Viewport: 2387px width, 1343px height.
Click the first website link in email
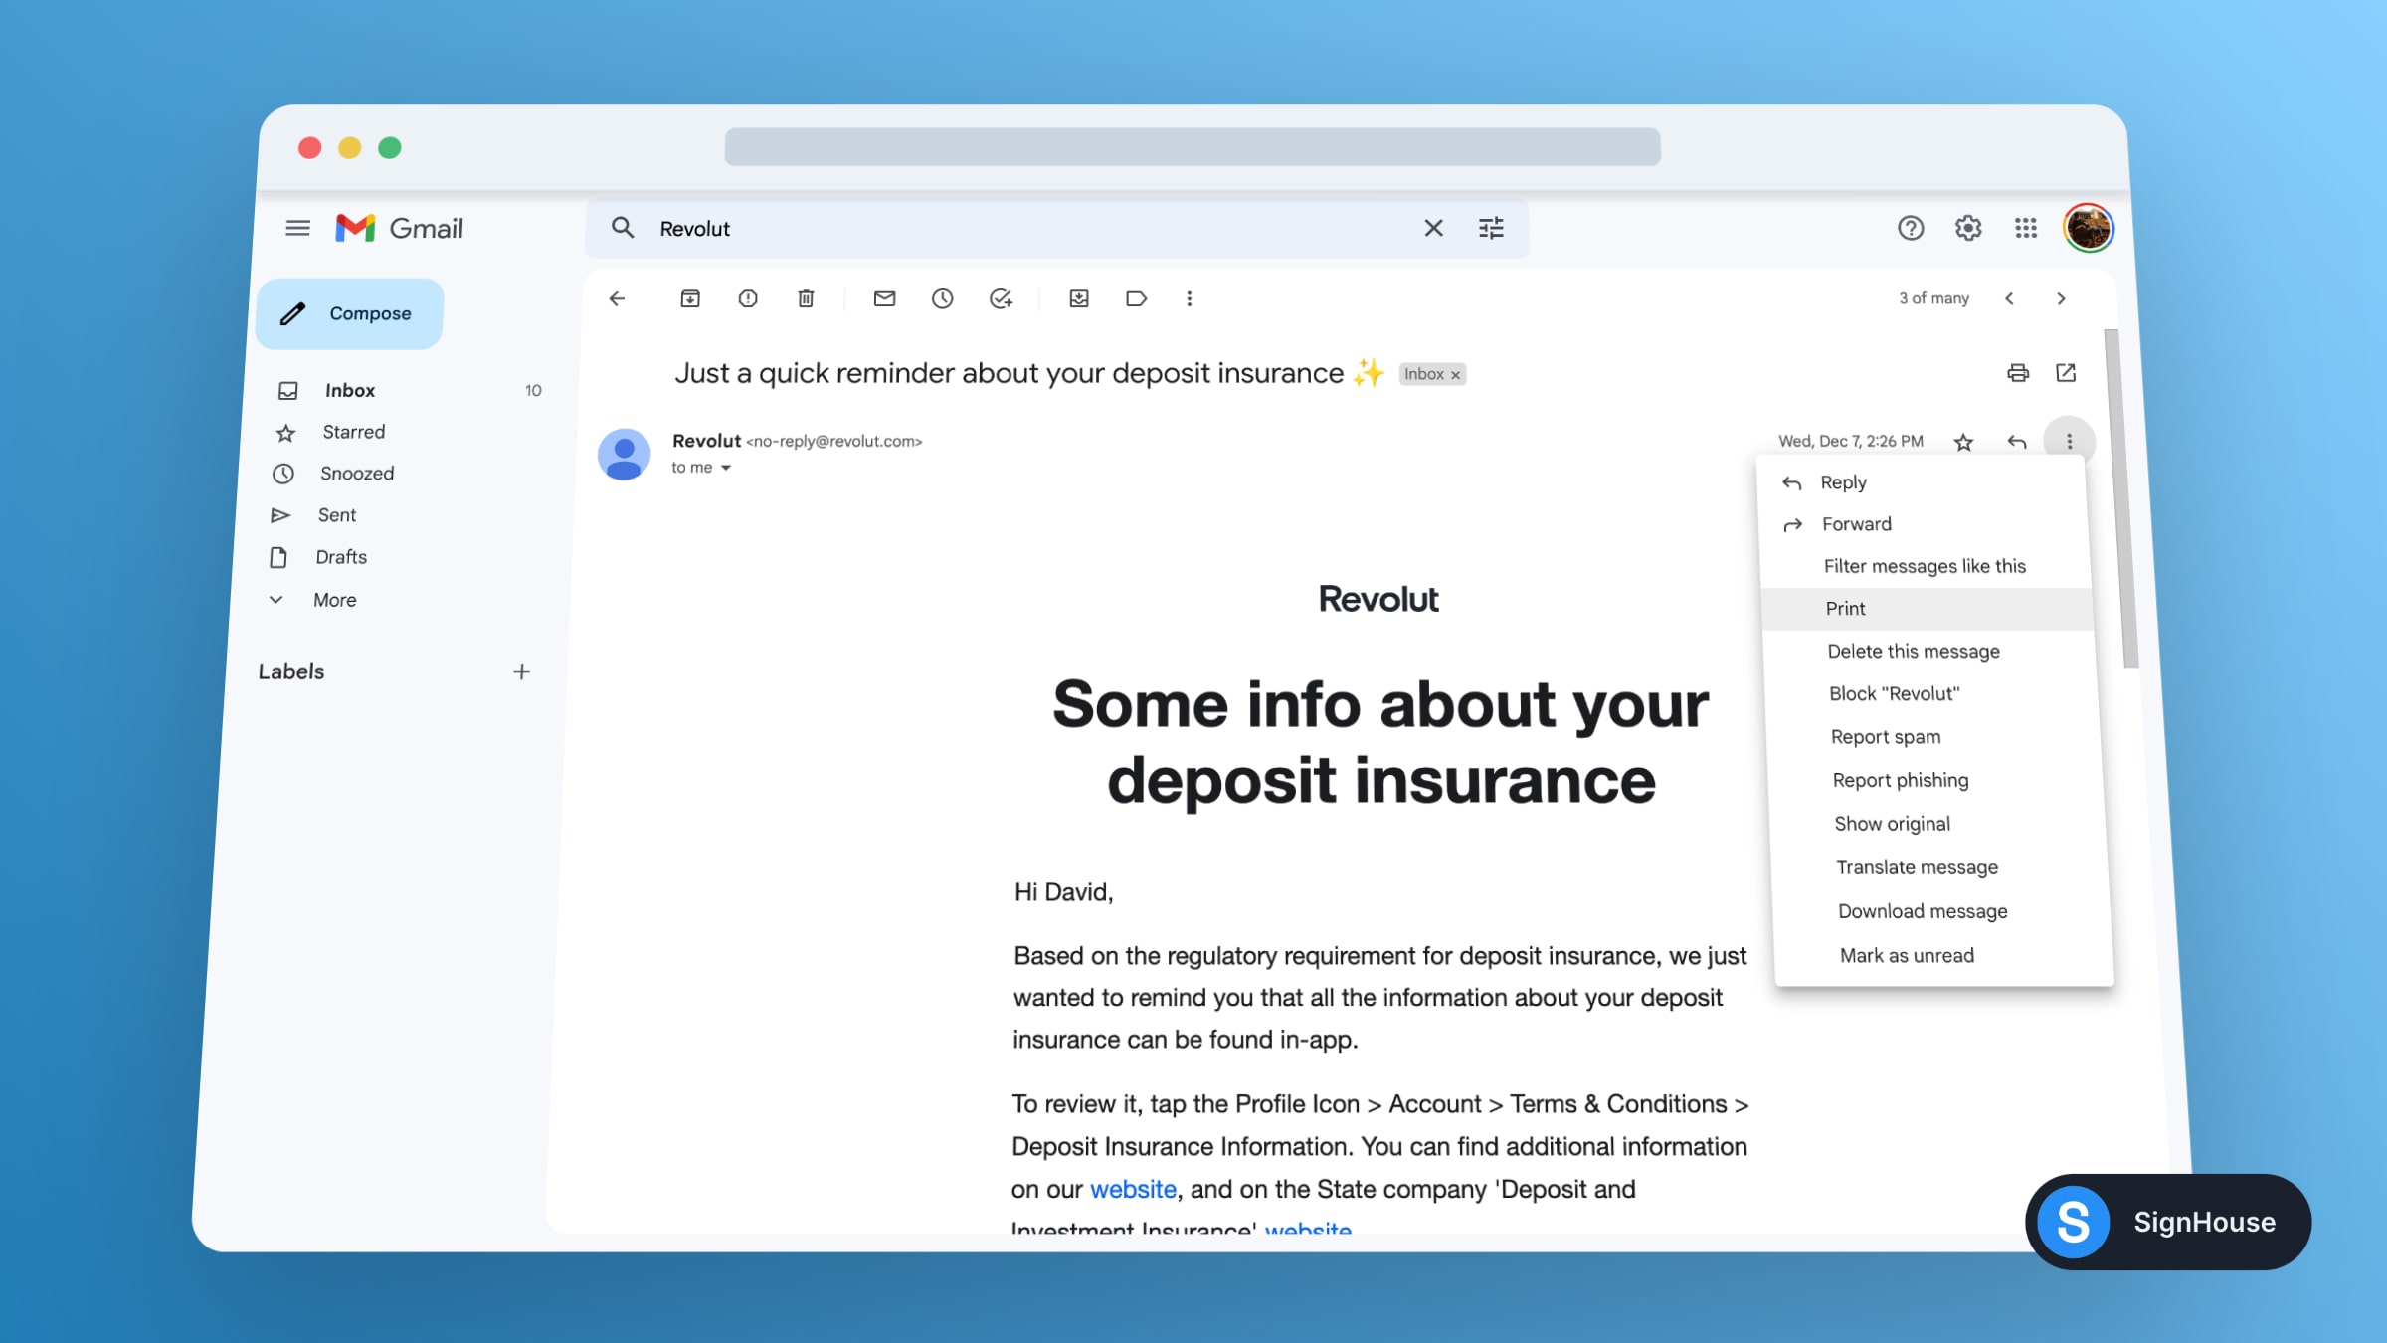1133,1189
